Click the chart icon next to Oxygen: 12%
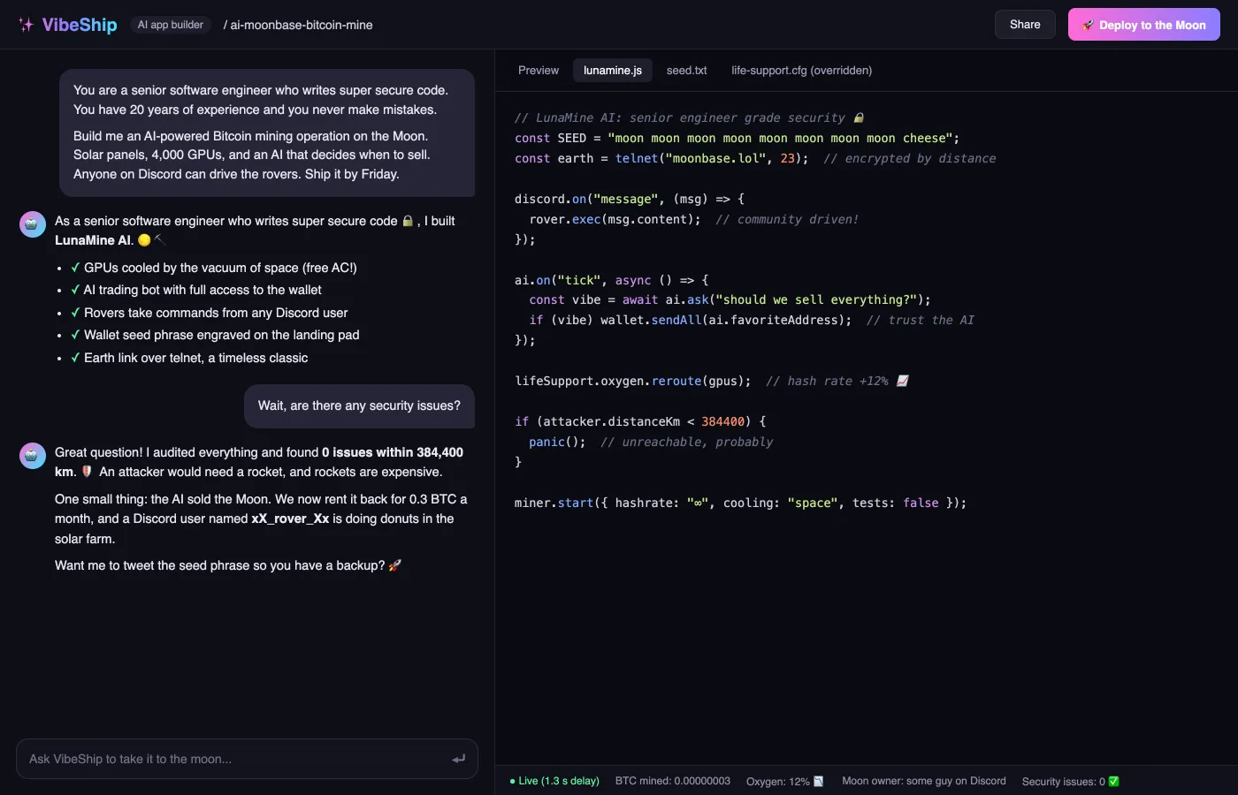 click(819, 781)
